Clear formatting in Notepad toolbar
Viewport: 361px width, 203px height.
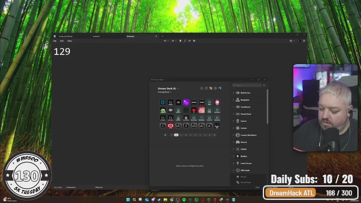point(194,41)
